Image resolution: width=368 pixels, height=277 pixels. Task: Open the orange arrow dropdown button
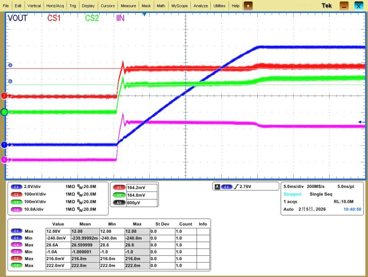248,6
